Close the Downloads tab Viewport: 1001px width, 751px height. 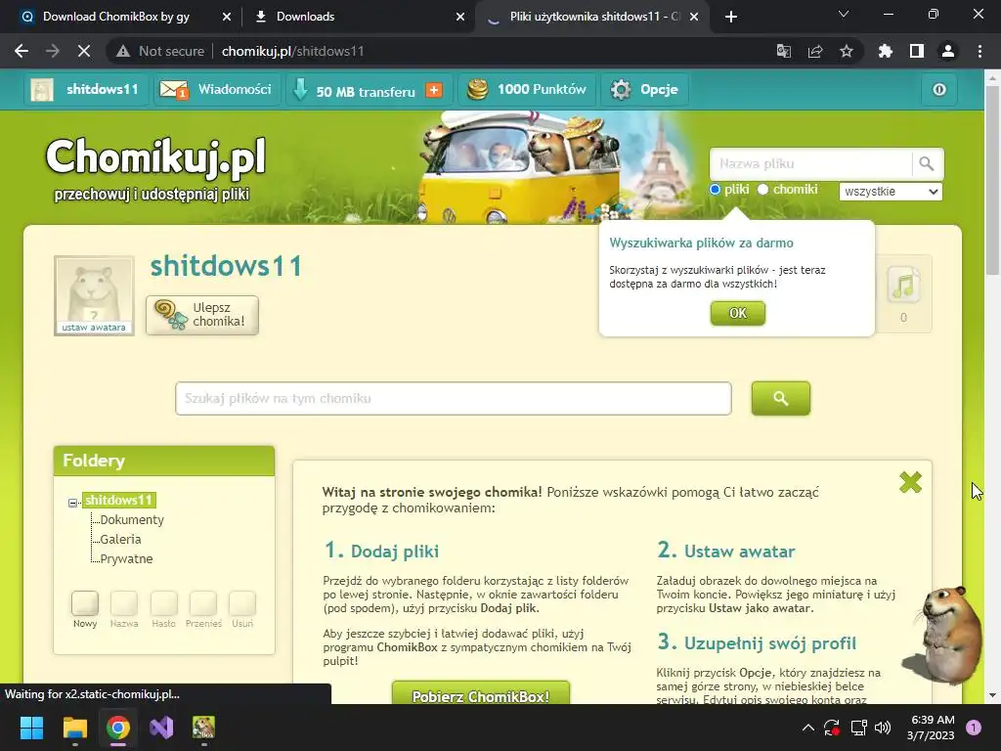point(460,17)
